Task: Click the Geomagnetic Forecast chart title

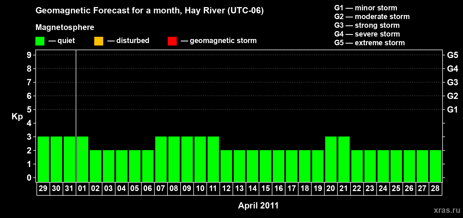Action: tap(150, 11)
